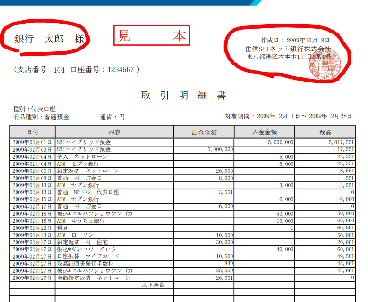Image resolution: width=368 pixels, height=302 pixels.
Task: Select the balance value 5,017,551
Action: [x=341, y=142]
